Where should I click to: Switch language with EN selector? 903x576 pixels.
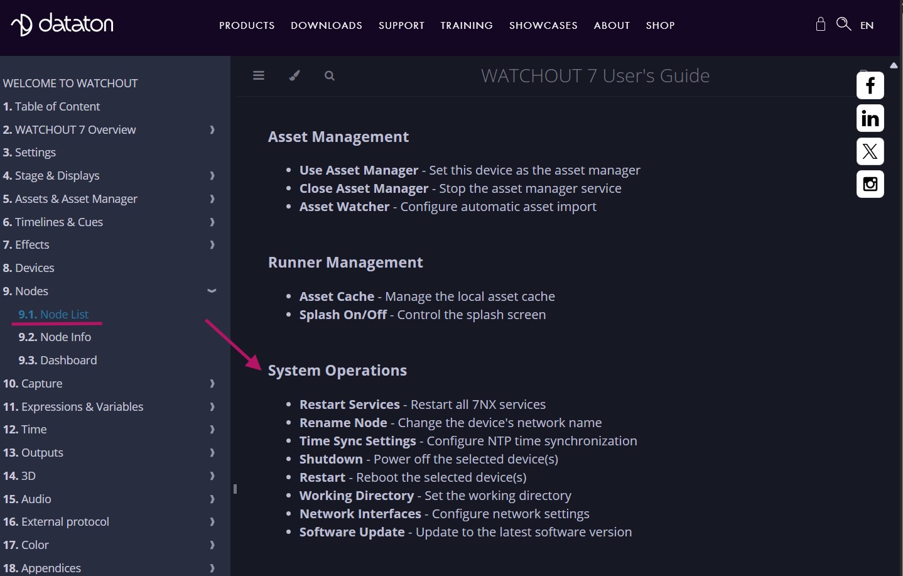pos(867,26)
